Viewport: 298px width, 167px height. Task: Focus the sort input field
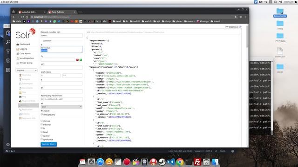(61, 68)
